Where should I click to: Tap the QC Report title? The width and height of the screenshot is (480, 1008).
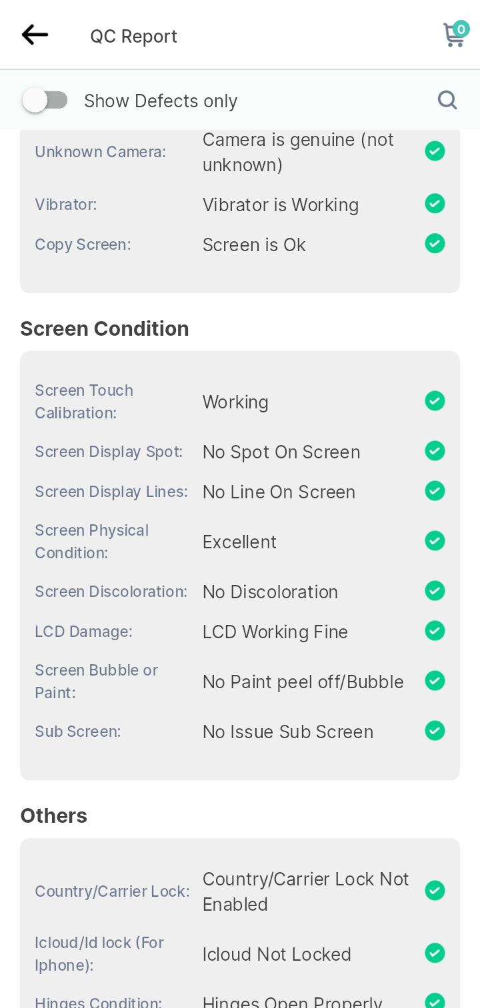(134, 36)
